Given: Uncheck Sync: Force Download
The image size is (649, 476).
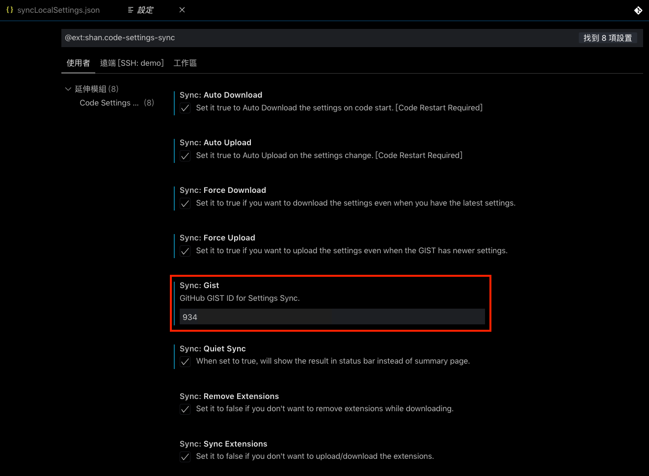Looking at the screenshot, I should (x=185, y=203).
